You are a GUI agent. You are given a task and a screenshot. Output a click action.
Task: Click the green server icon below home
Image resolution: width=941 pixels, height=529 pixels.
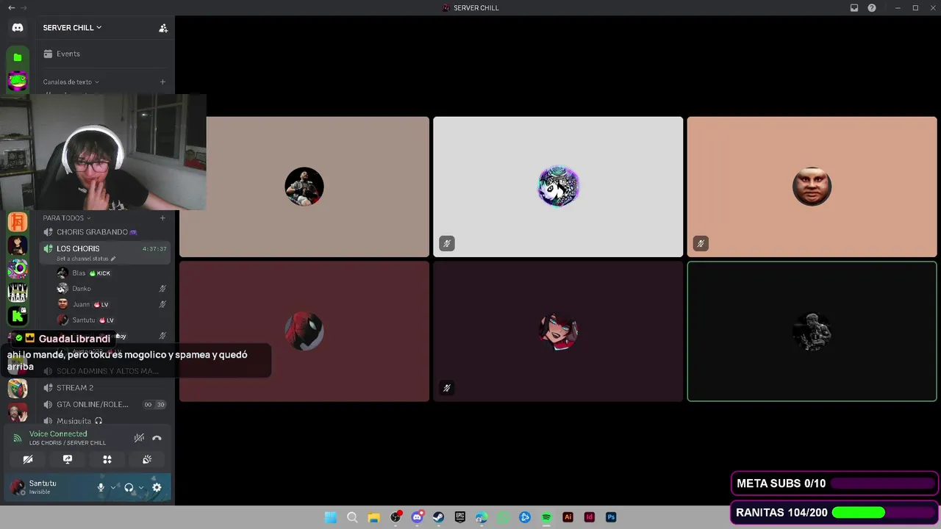(x=18, y=57)
